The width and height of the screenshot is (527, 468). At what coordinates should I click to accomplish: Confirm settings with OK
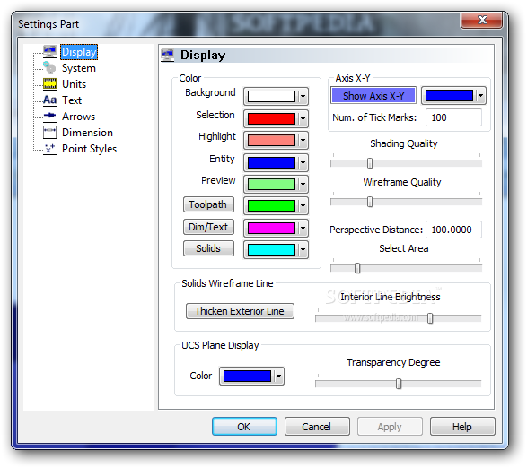pos(244,427)
